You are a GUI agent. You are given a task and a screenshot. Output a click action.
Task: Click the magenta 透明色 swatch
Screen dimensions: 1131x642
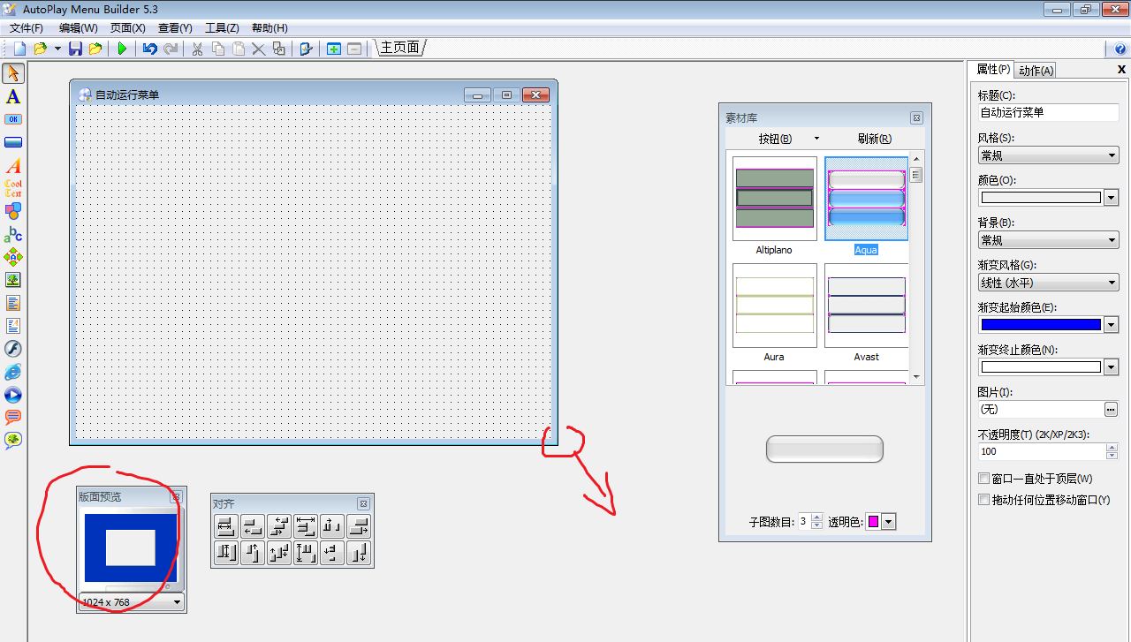tap(873, 522)
